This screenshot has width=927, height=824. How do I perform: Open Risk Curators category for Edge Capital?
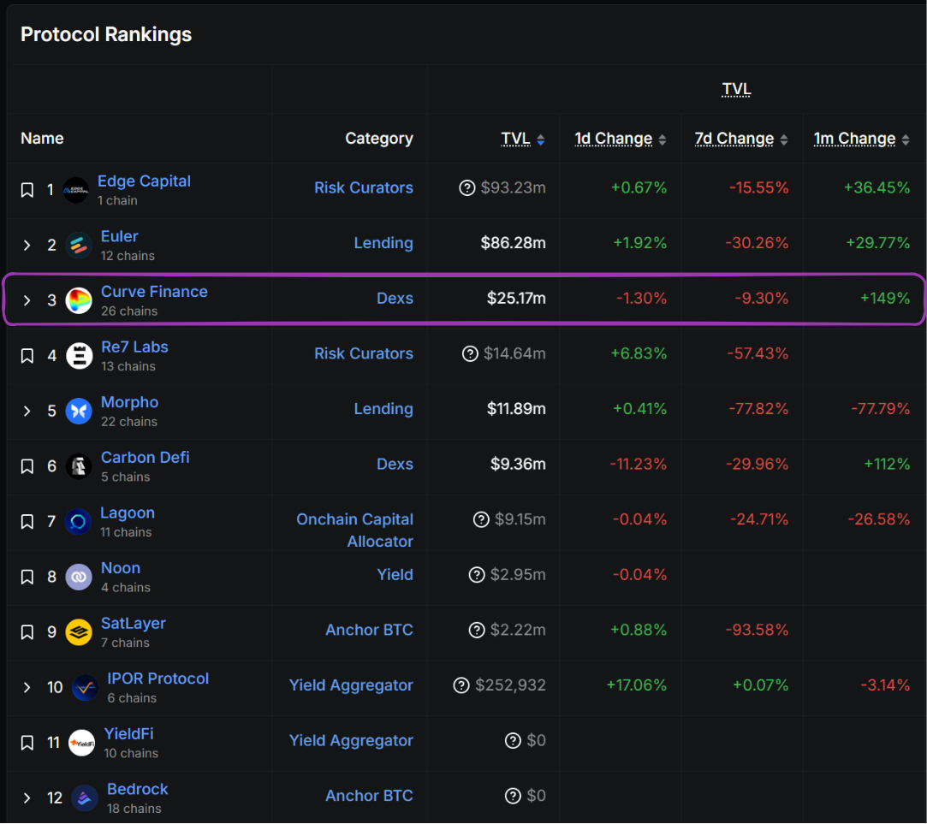pos(364,188)
